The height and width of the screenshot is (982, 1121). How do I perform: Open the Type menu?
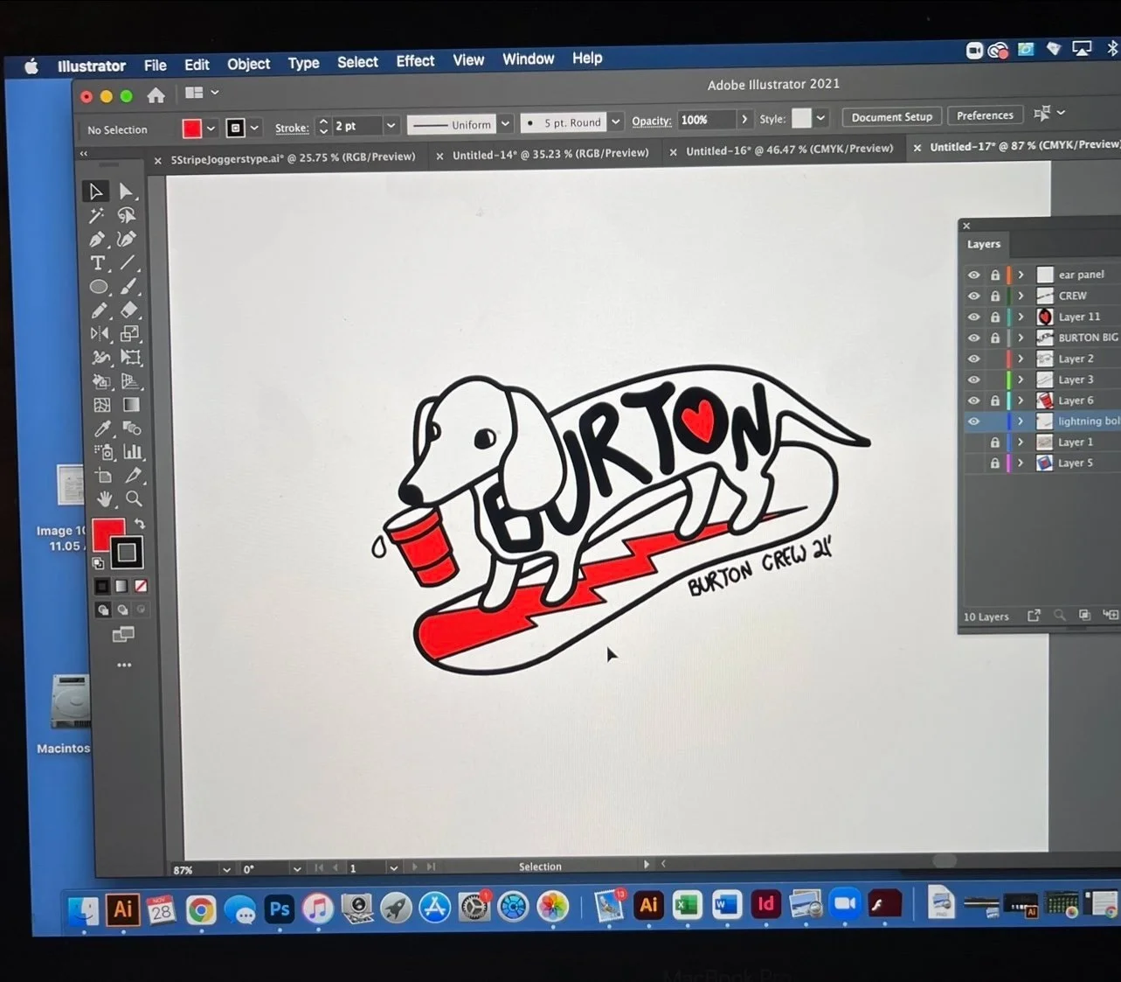tap(303, 63)
